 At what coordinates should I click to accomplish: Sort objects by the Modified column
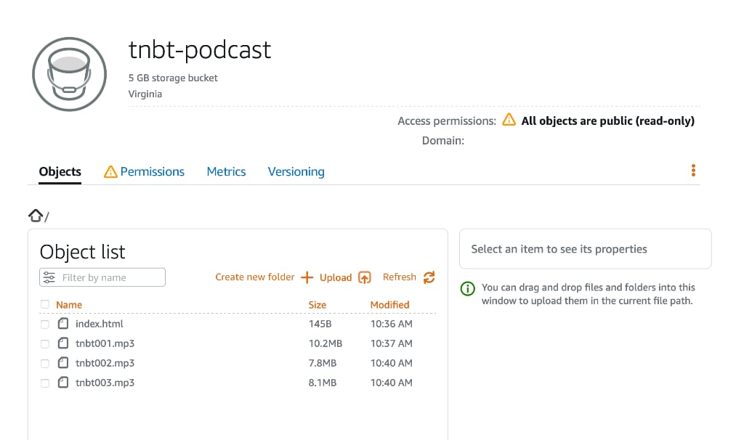[389, 304]
